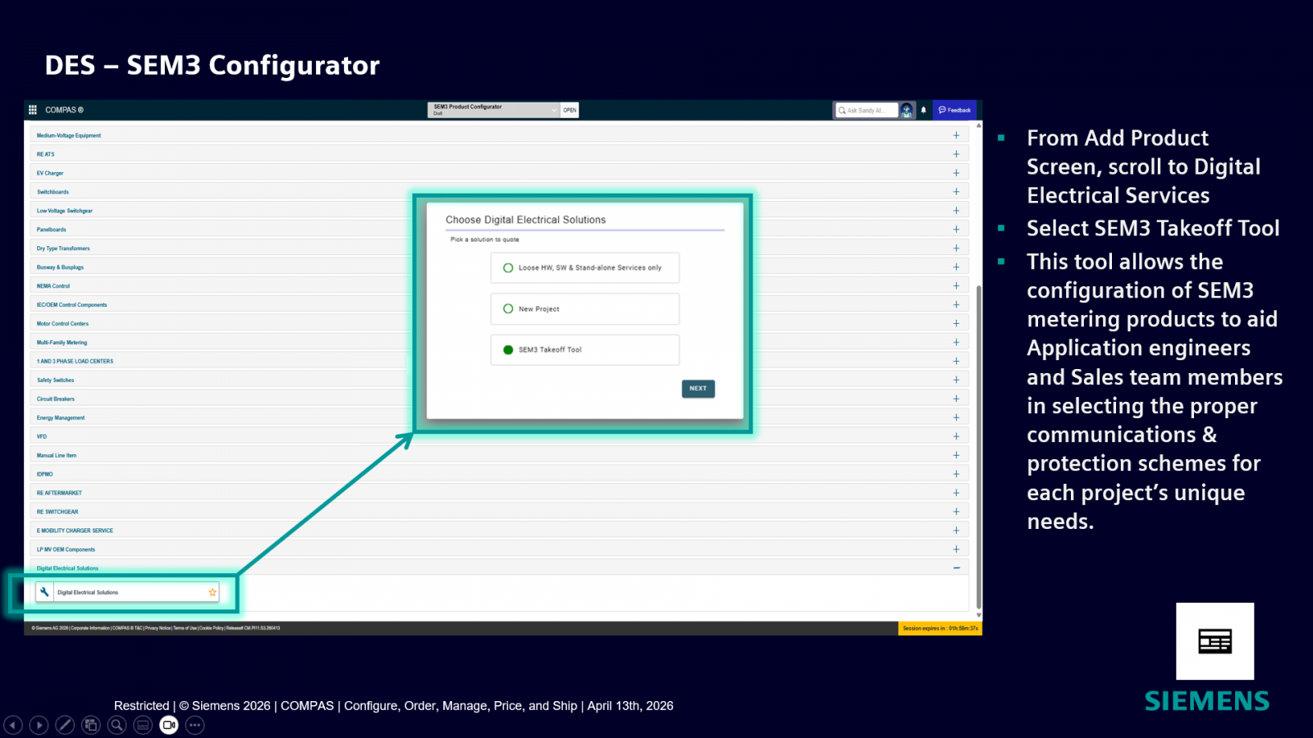
Task: Select Loose HW, SW & Stand-alone Services only
Action: [x=508, y=268]
